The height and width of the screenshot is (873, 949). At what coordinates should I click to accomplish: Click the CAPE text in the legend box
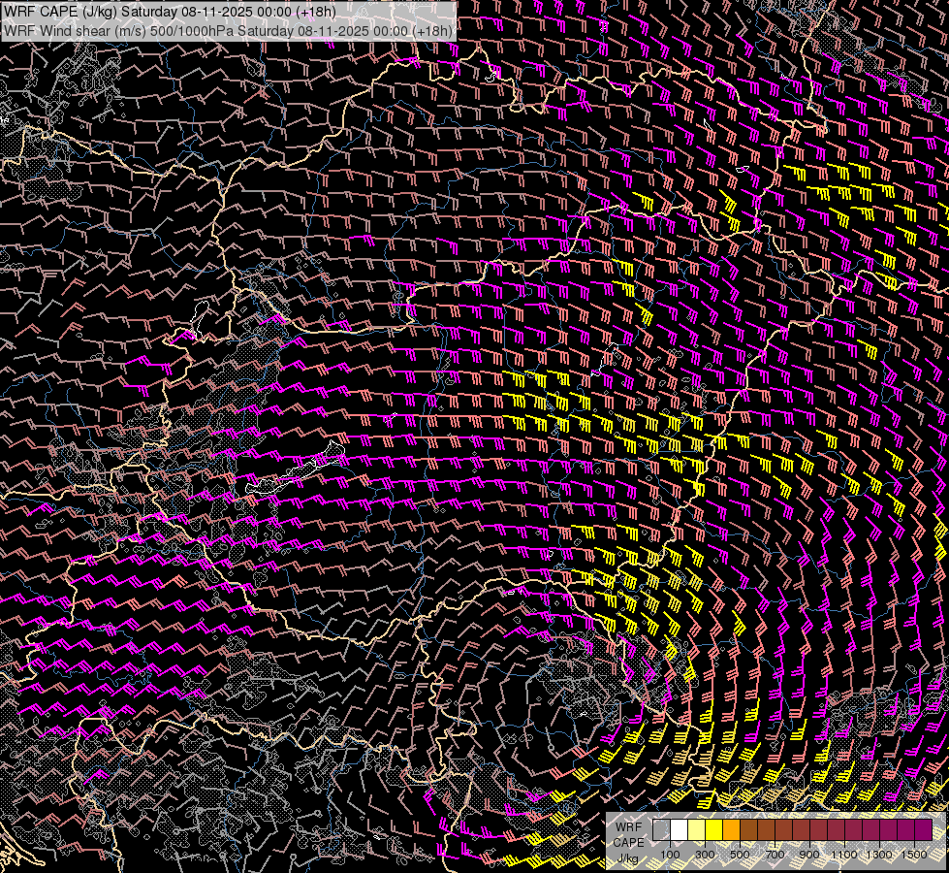pos(628,841)
